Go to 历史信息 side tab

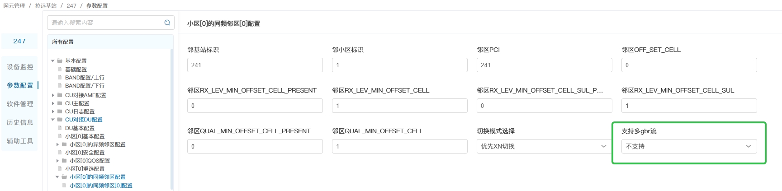[20, 122]
